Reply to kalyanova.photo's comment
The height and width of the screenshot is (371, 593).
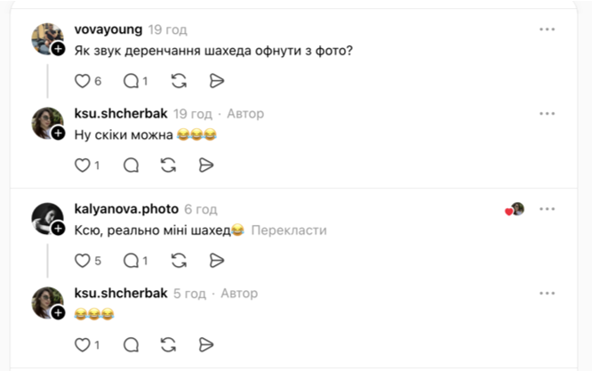tap(132, 260)
